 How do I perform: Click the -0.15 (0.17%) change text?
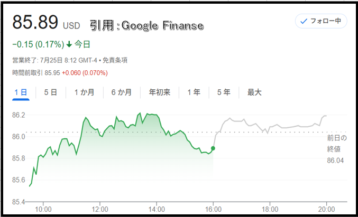point(38,45)
